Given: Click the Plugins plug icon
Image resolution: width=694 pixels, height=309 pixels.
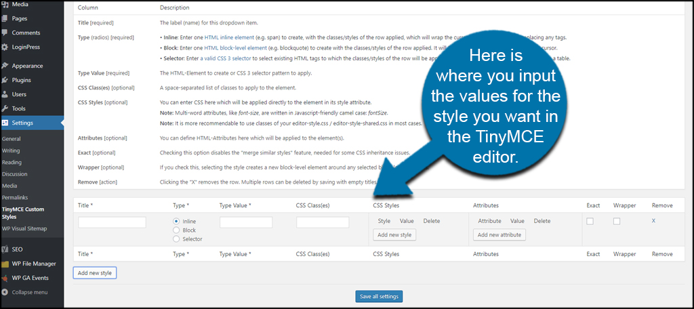Looking at the screenshot, I should (5, 80).
